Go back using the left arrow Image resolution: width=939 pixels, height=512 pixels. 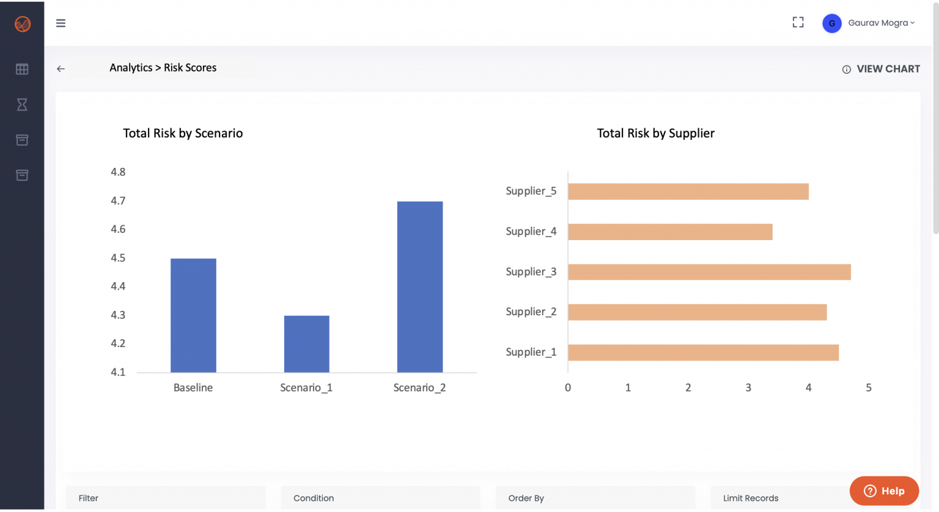[61, 68]
